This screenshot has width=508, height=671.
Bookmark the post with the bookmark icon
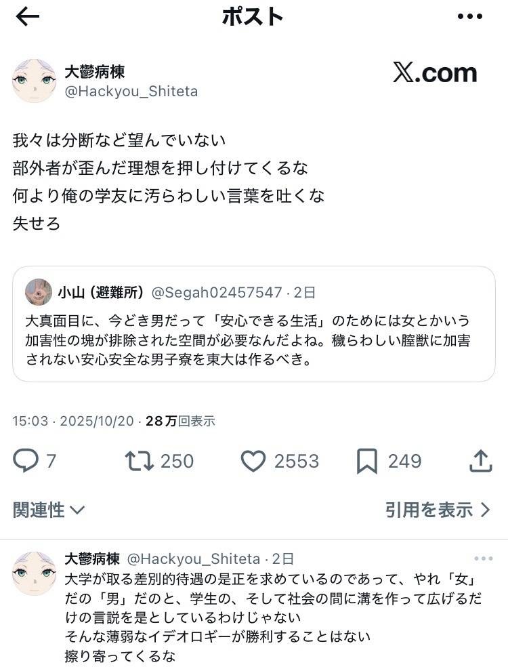tap(366, 462)
